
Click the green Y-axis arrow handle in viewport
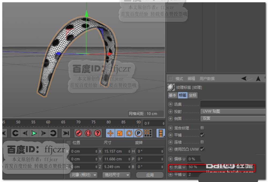coord(87,13)
